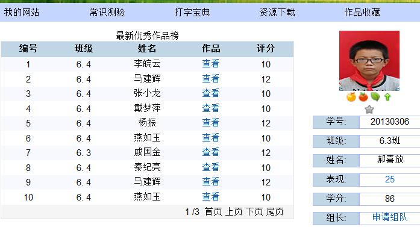Viewport: 420px width, 227px height.
Task: Go to 下页 next page
Action: (x=254, y=212)
